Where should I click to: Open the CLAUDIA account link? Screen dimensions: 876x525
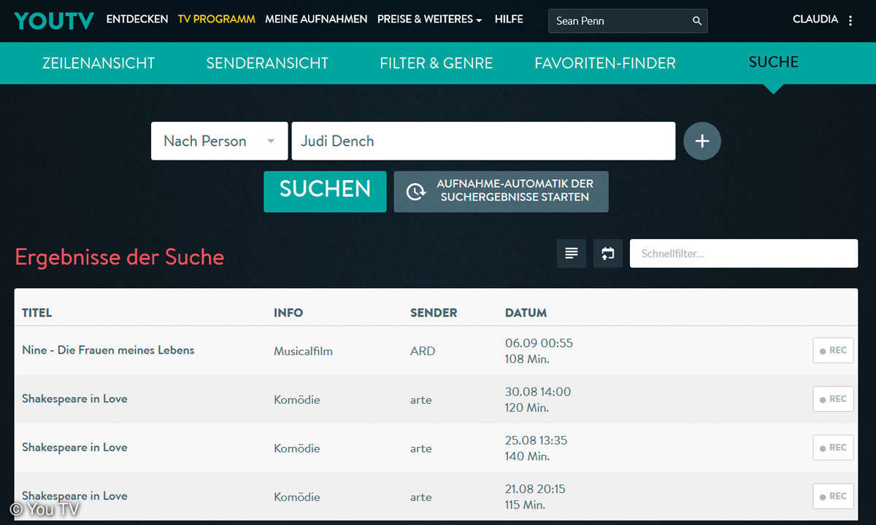(815, 20)
